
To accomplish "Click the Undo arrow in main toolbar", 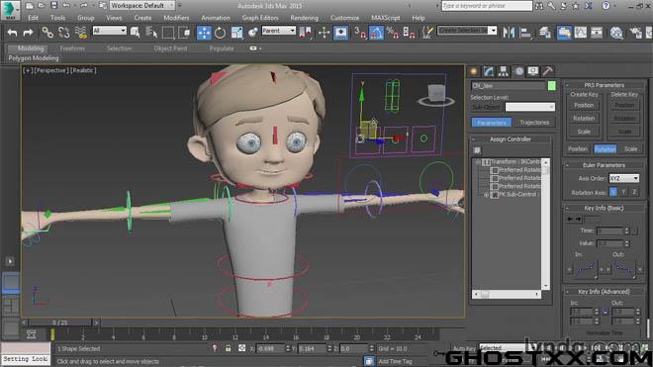I will (x=12, y=33).
